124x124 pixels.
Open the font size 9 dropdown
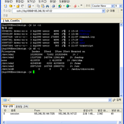(121, 6)
